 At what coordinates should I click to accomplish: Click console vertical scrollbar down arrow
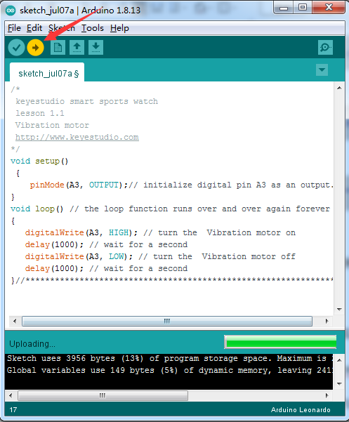[339, 384]
